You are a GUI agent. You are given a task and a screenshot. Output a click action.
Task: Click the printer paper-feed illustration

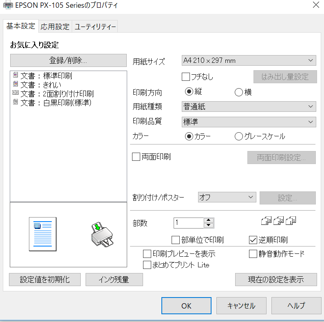click(x=102, y=235)
